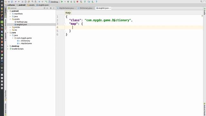Toggle the Structure tool window tab
The height and width of the screenshot is (116, 206).
(5, 24)
